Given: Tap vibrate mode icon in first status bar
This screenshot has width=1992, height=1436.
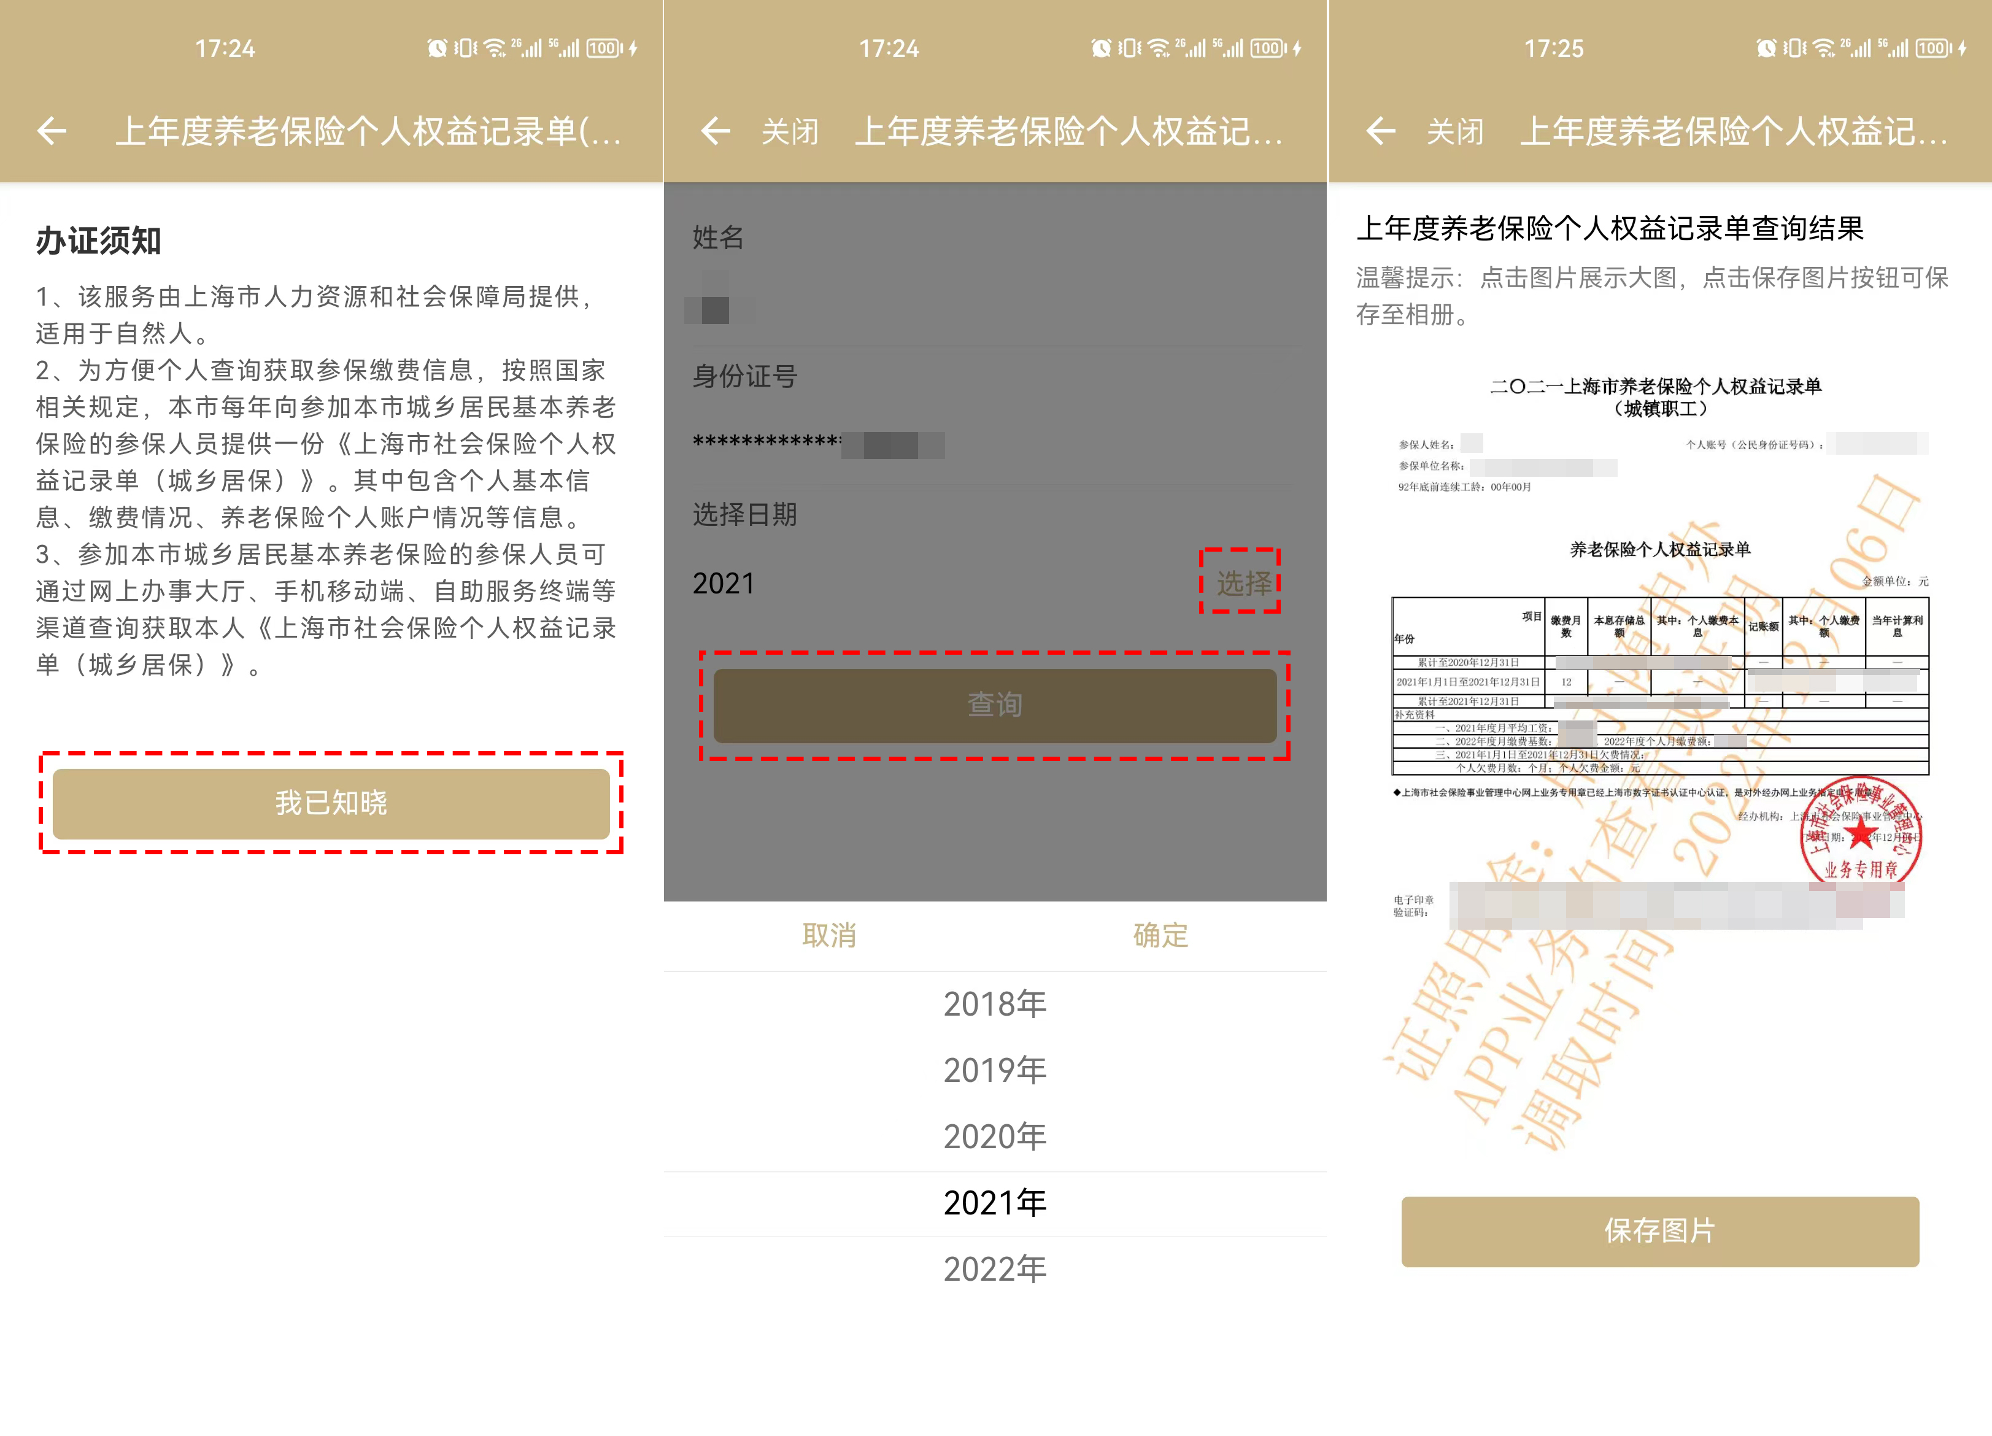Looking at the screenshot, I should coord(466,48).
